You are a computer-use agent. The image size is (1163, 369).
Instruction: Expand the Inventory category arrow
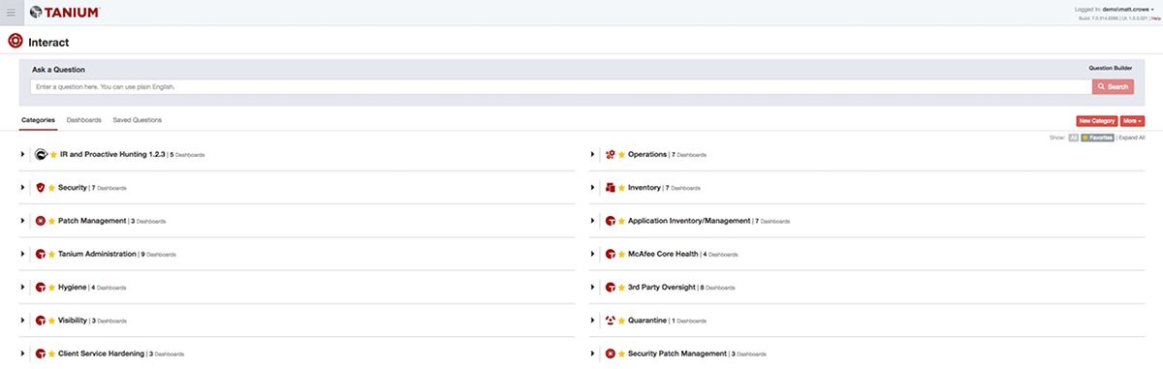(592, 187)
